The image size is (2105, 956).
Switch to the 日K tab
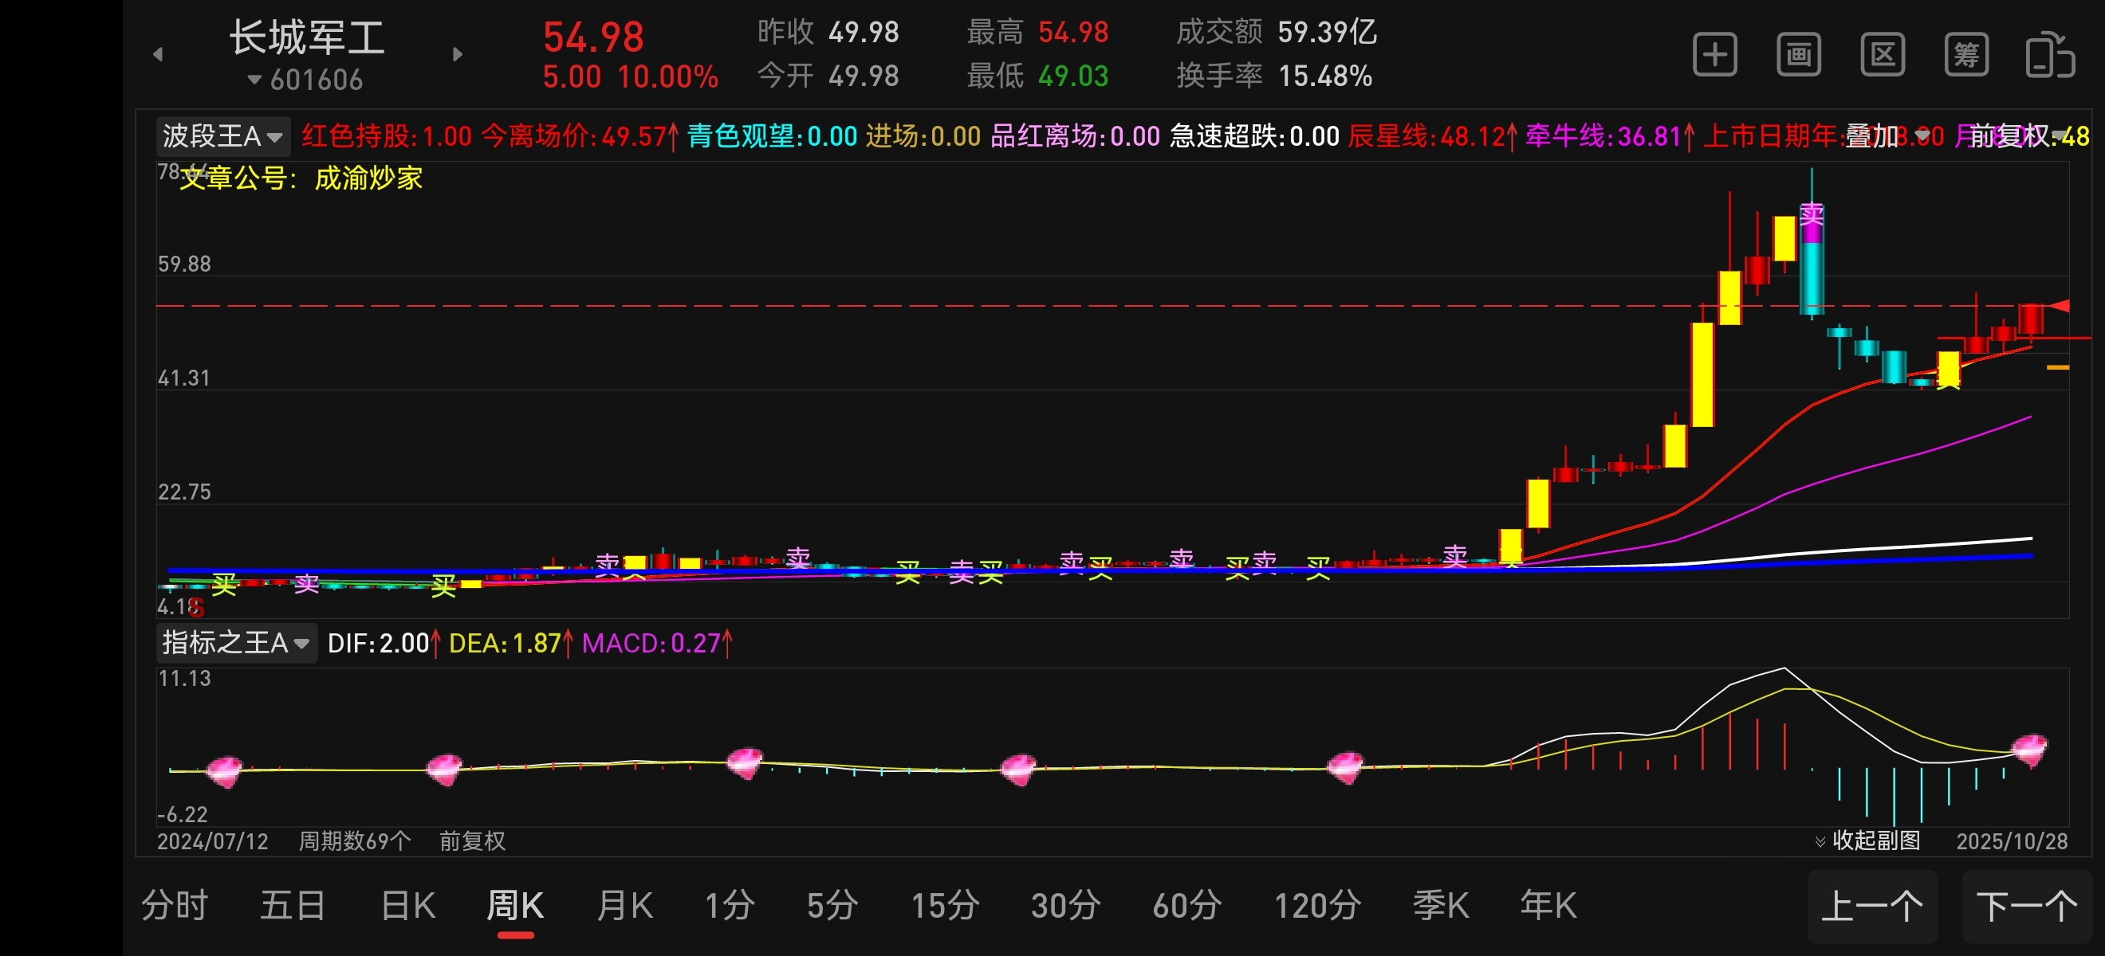pos(407,905)
